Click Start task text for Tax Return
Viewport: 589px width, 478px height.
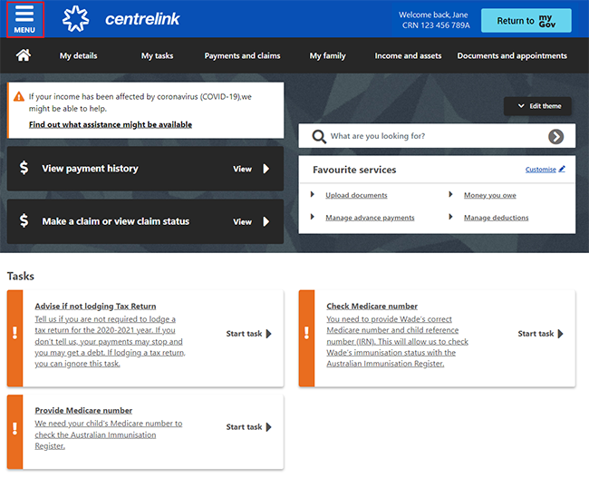(244, 334)
